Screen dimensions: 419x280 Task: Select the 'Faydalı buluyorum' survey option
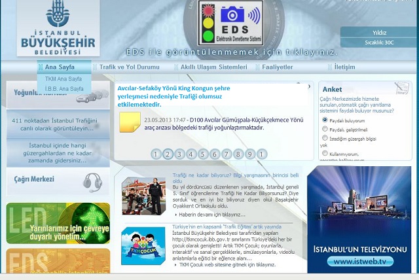(x=325, y=120)
